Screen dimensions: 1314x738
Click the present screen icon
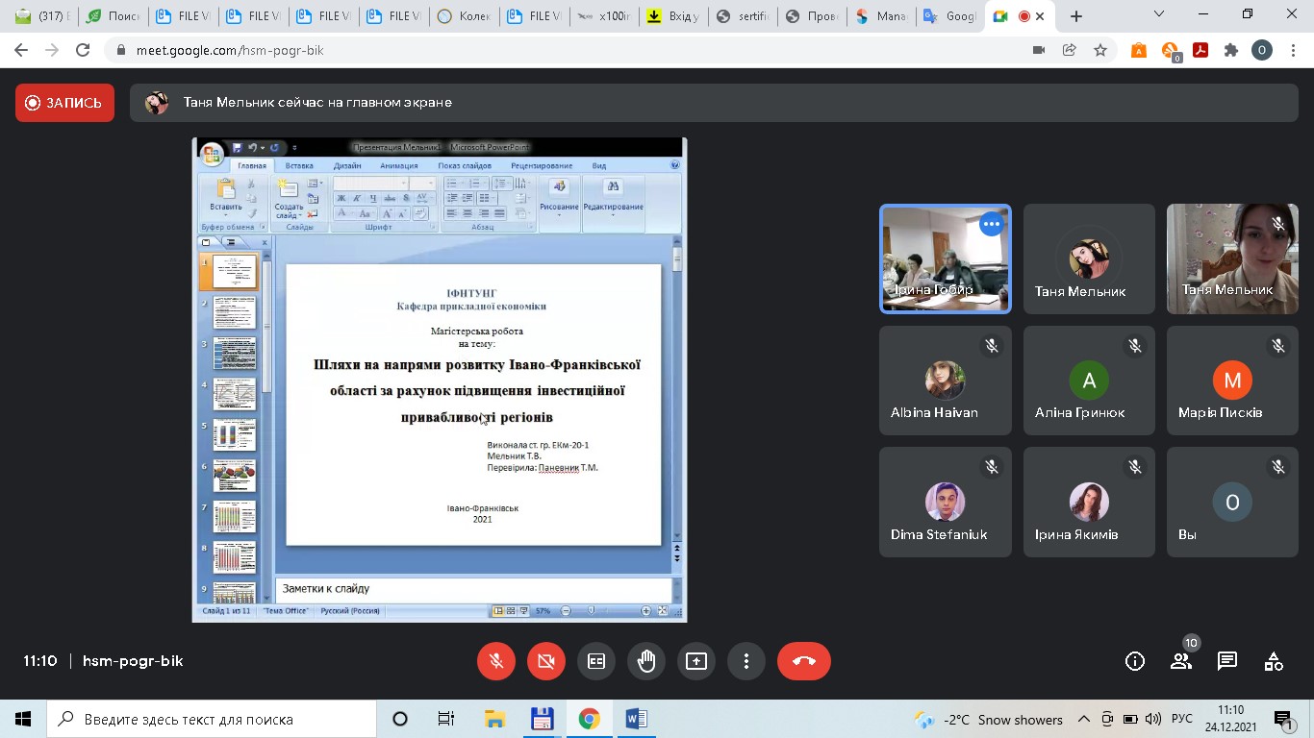coord(695,661)
